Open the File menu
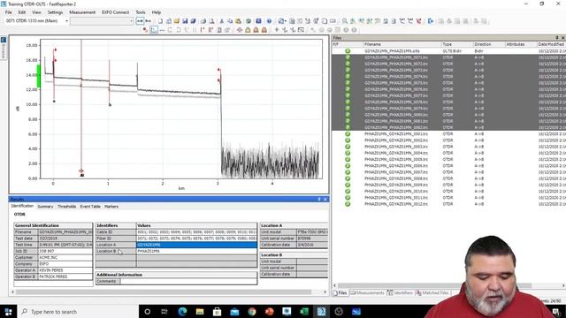 pos(8,12)
